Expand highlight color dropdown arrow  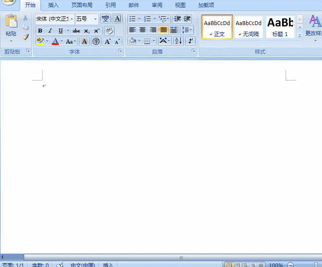47,41
